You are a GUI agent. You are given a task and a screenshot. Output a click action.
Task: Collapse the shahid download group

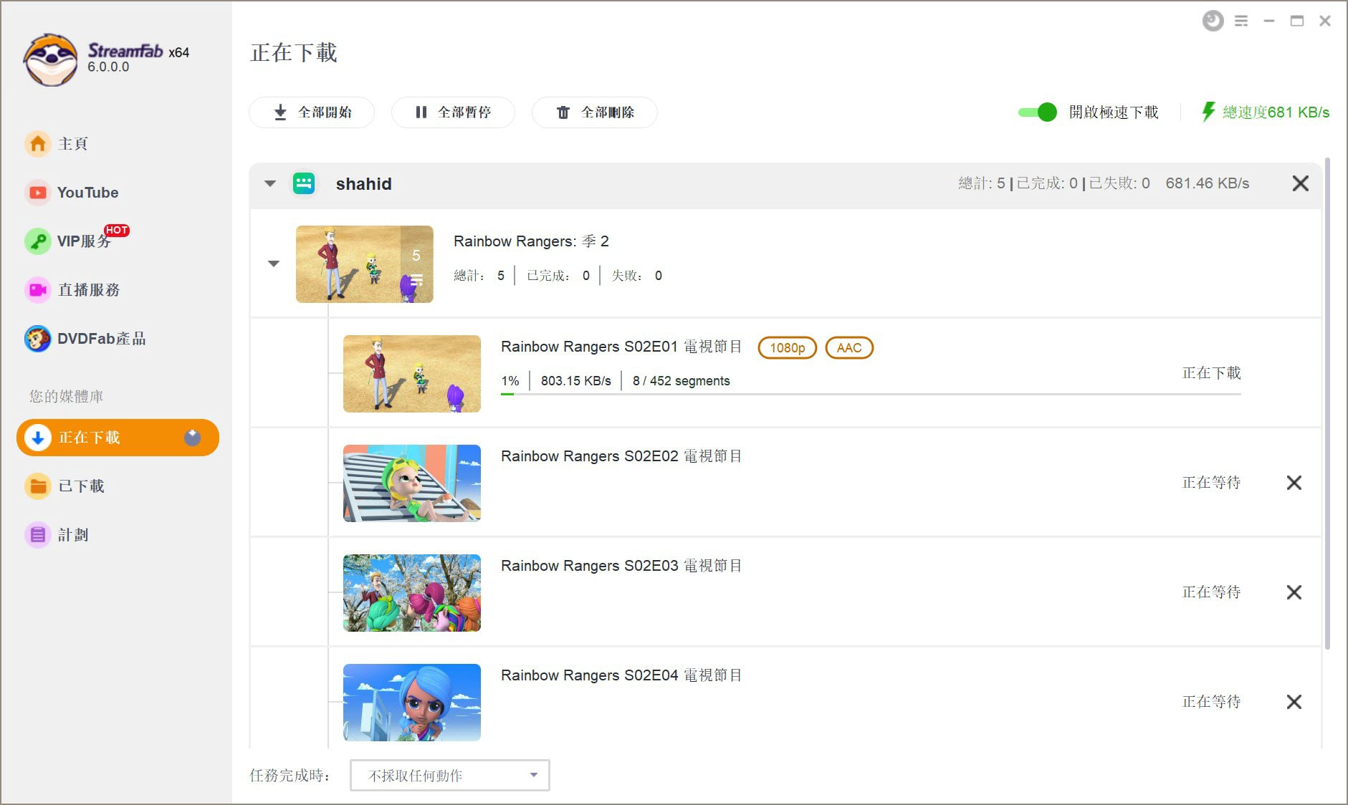(270, 184)
